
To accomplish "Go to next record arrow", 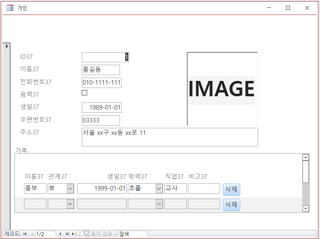I will pyautogui.click(x=61, y=234).
